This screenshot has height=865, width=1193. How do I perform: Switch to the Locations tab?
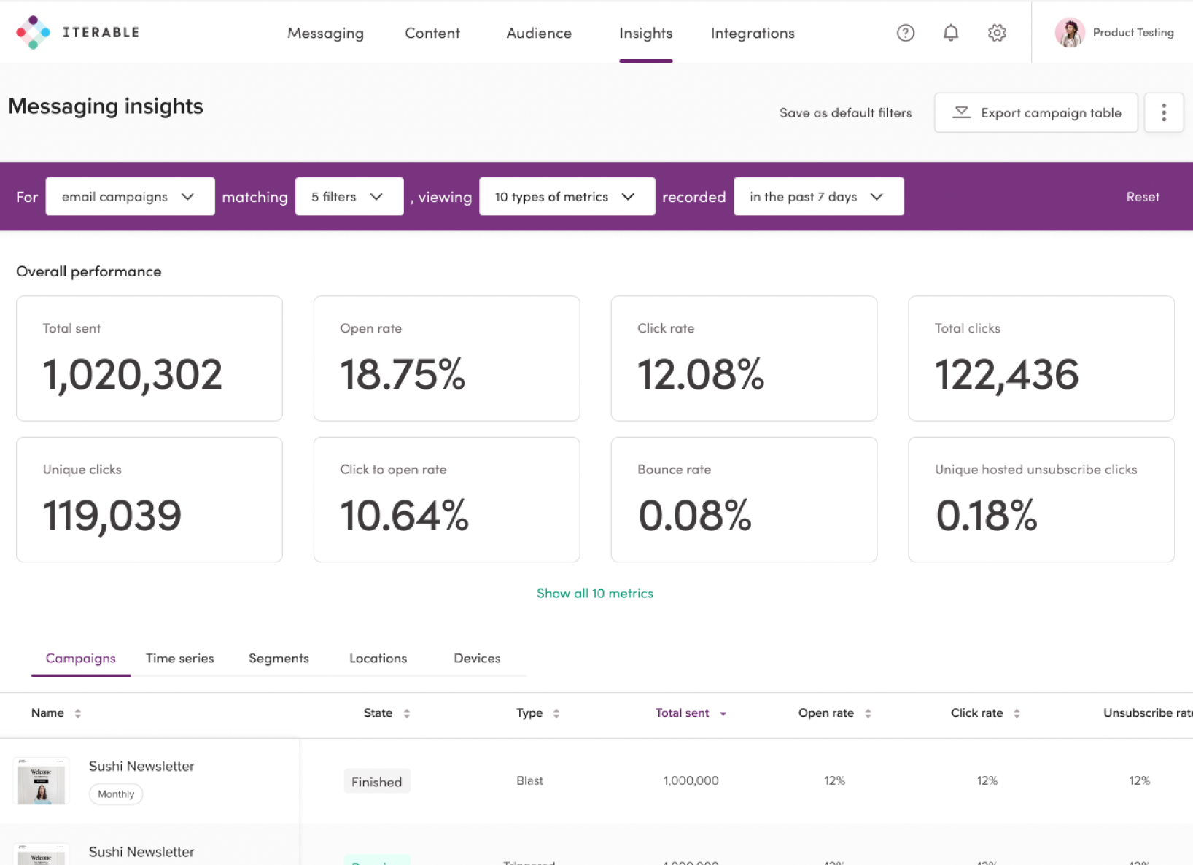(x=378, y=658)
